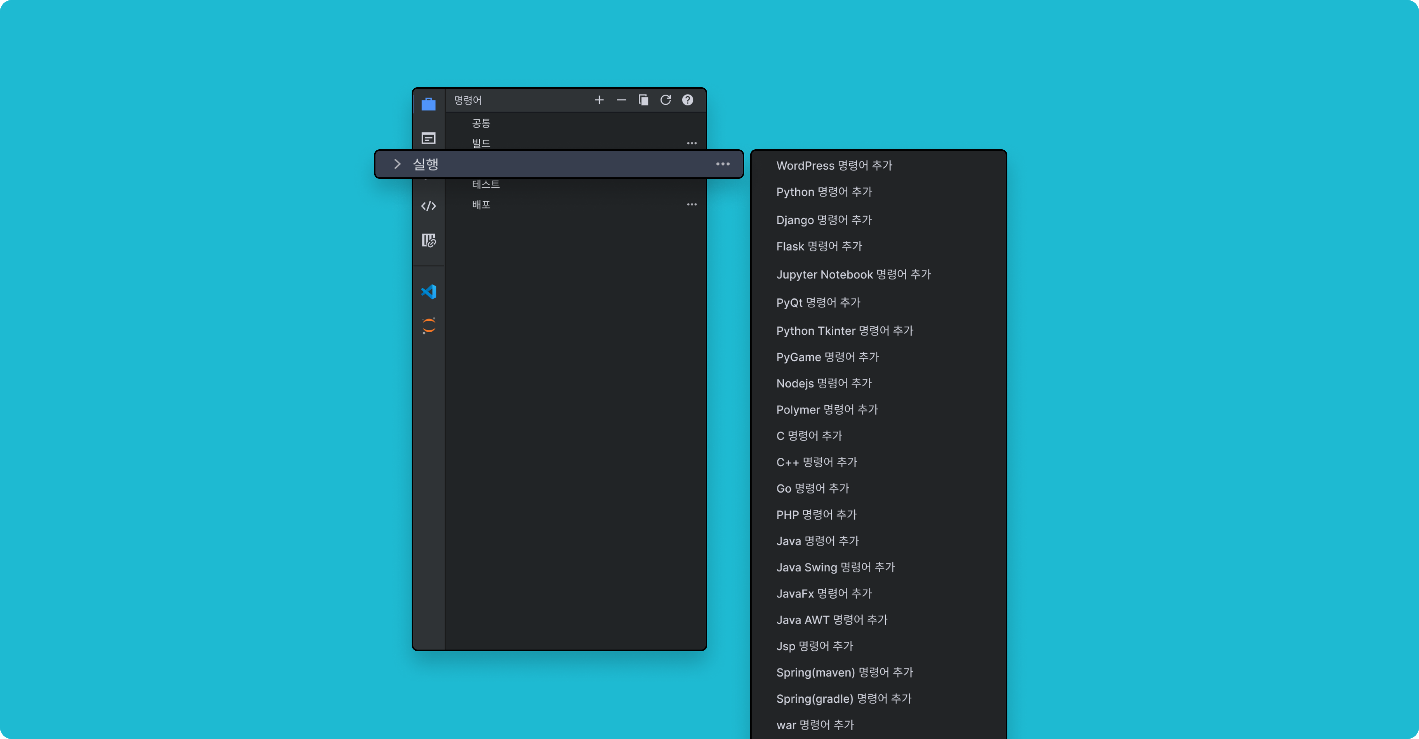This screenshot has width=1419, height=739.
Task: Open more options for 배포 row
Action: 692,204
